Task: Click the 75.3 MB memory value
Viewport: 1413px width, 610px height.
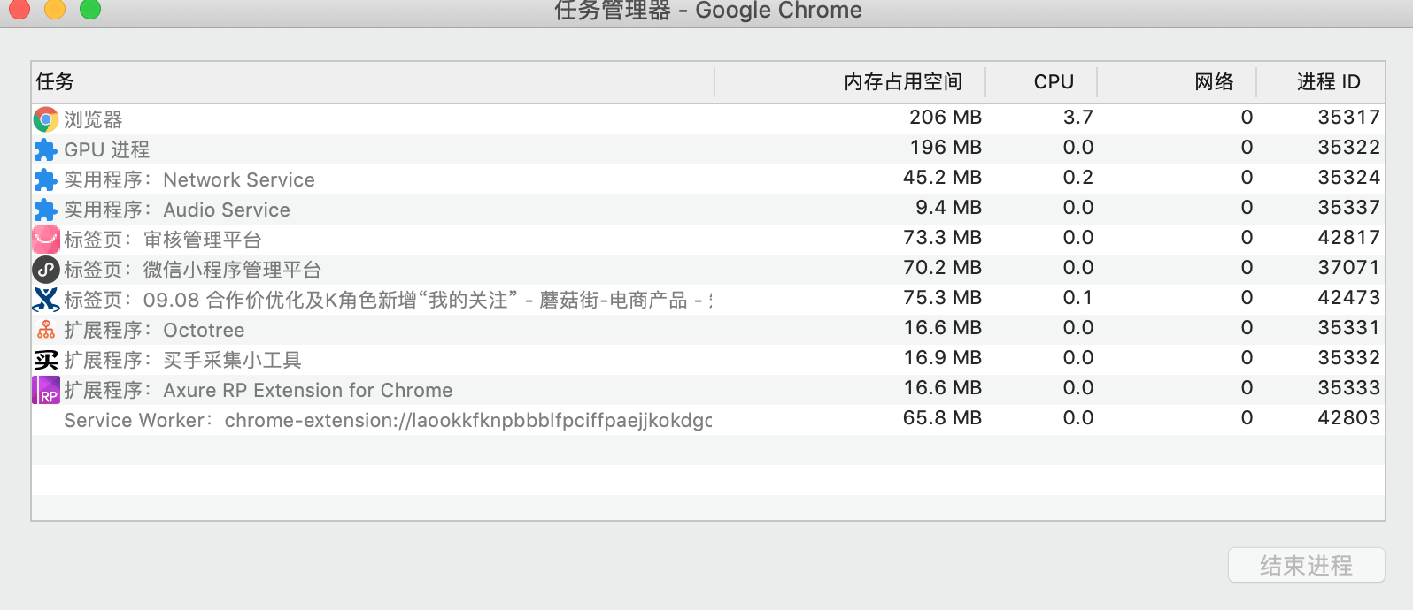Action: point(942,298)
